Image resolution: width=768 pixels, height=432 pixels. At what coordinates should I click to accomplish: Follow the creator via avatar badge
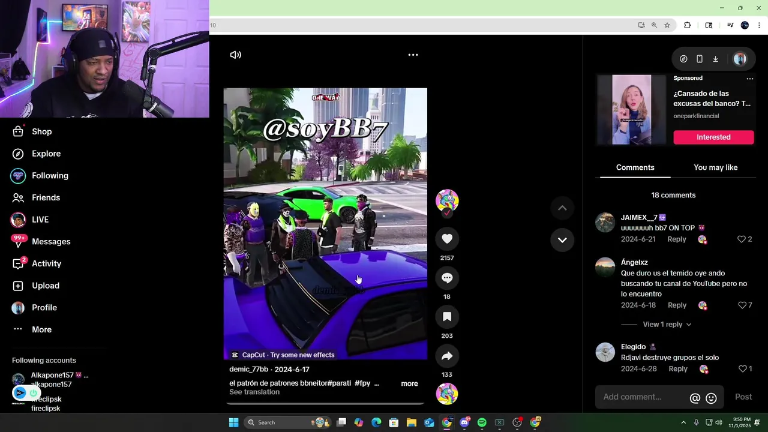click(447, 213)
